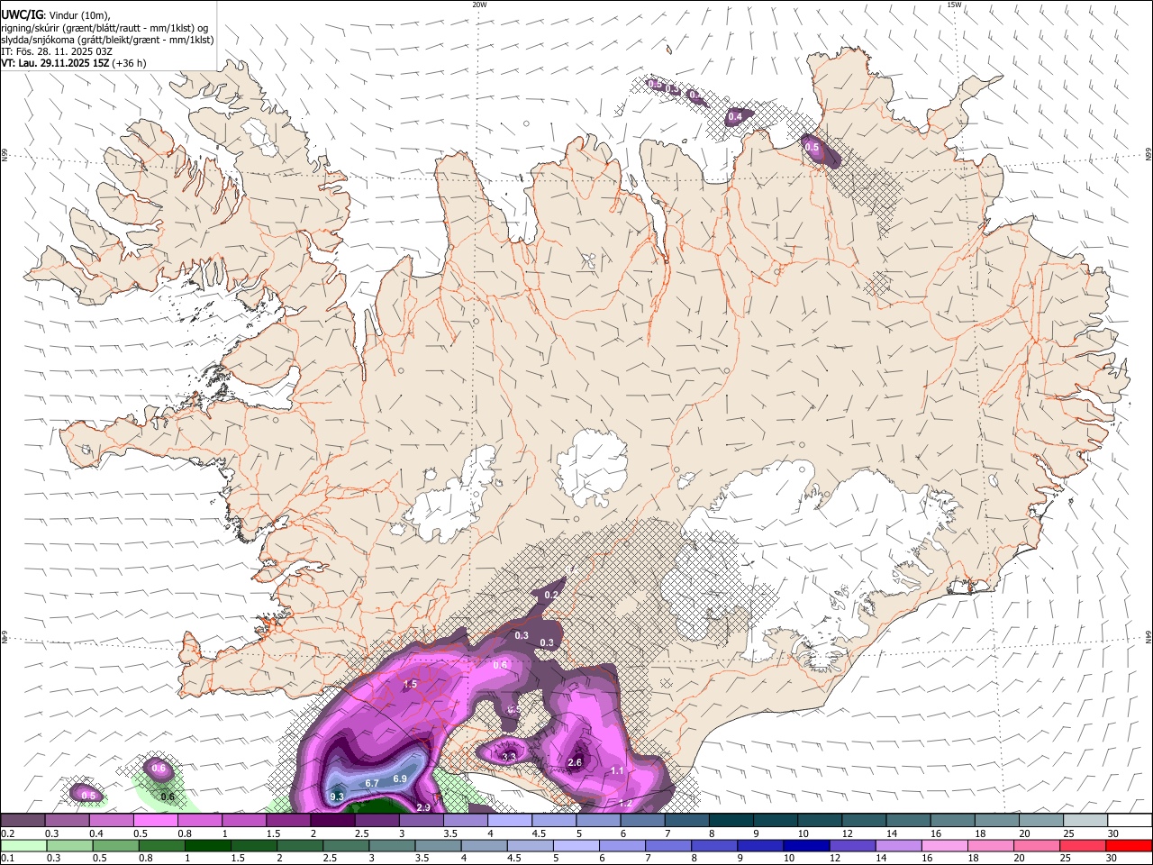Pick the bright red swatch labeled 30 in the lower row

click(1128, 845)
